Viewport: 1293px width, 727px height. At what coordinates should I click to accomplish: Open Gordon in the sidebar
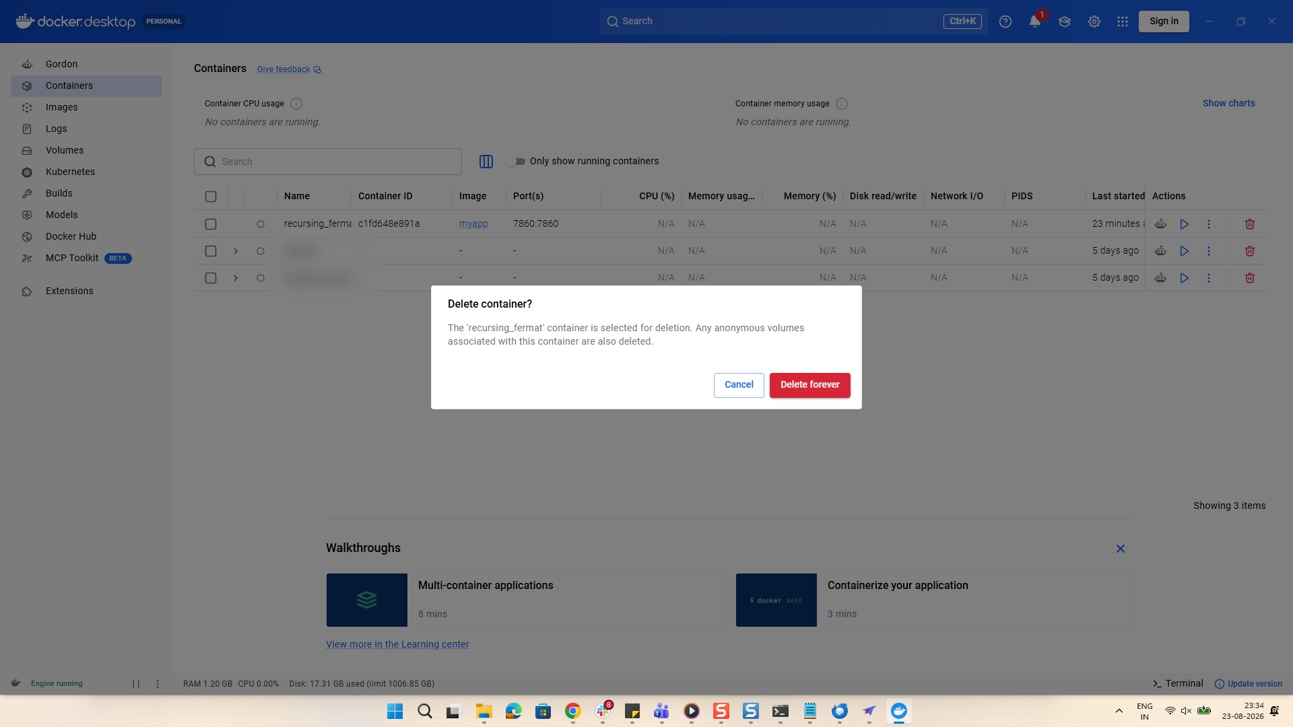click(x=86, y=64)
